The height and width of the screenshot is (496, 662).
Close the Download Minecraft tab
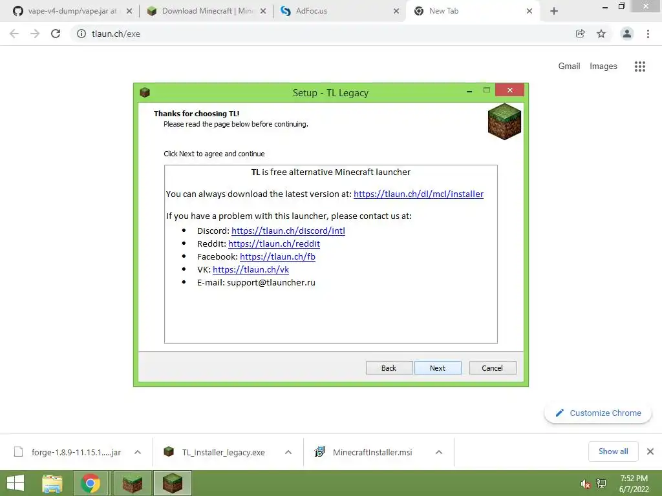click(x=263, y=11)
